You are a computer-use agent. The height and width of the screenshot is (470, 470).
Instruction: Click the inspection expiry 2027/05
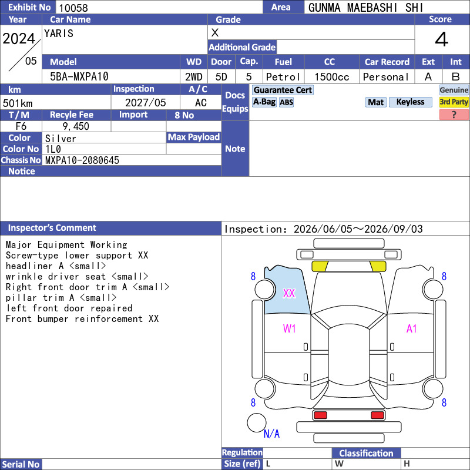tap(145, 103)
